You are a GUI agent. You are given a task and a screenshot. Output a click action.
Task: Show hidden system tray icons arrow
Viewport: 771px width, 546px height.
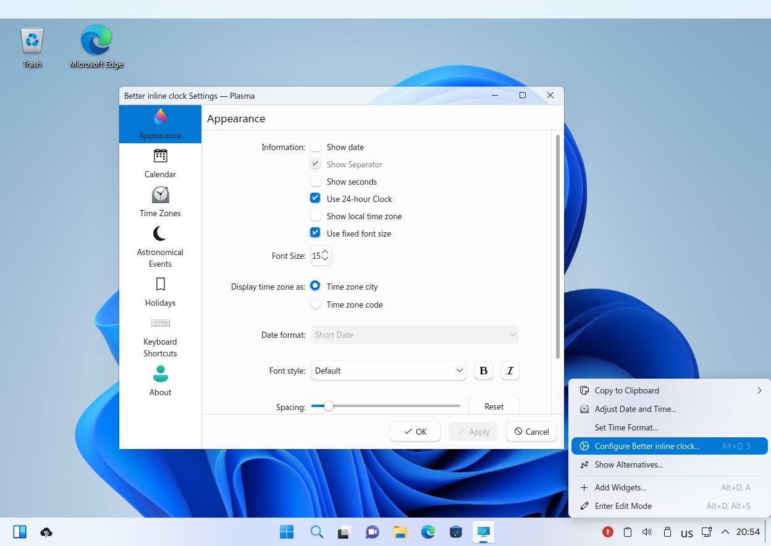(725, 532)
